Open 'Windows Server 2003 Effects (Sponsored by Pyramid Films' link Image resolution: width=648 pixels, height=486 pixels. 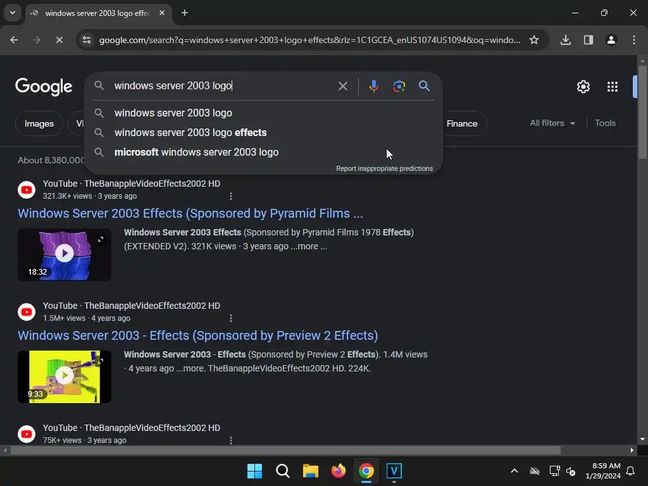click(190, 213)
